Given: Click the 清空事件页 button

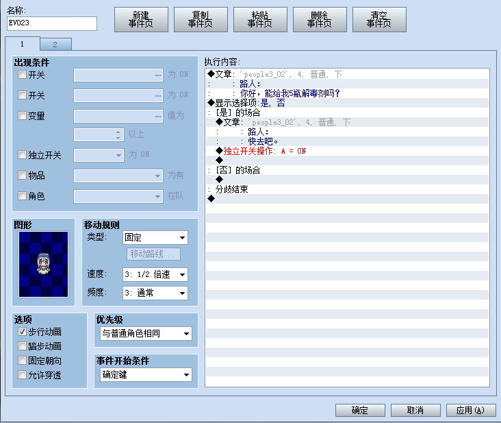Looking at the screenshot, I should [379, 19].
